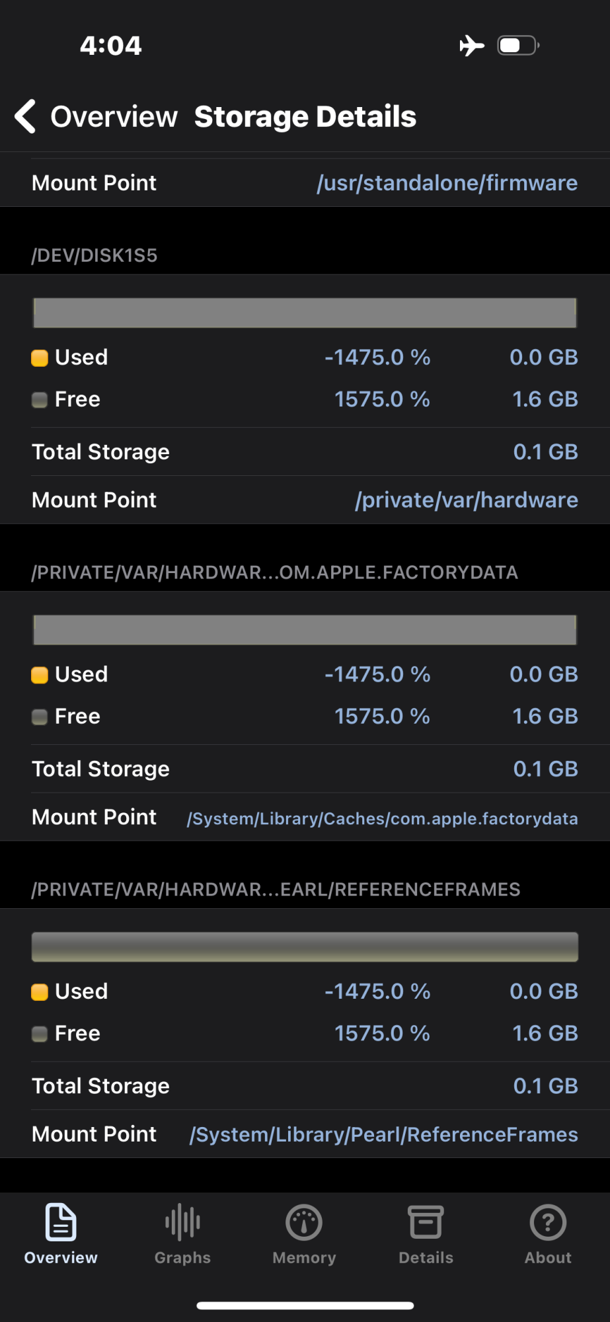Tap the FACTORYDATA storage usage bar
This screenshot has width=610, height=1322.
coord(305,630)
